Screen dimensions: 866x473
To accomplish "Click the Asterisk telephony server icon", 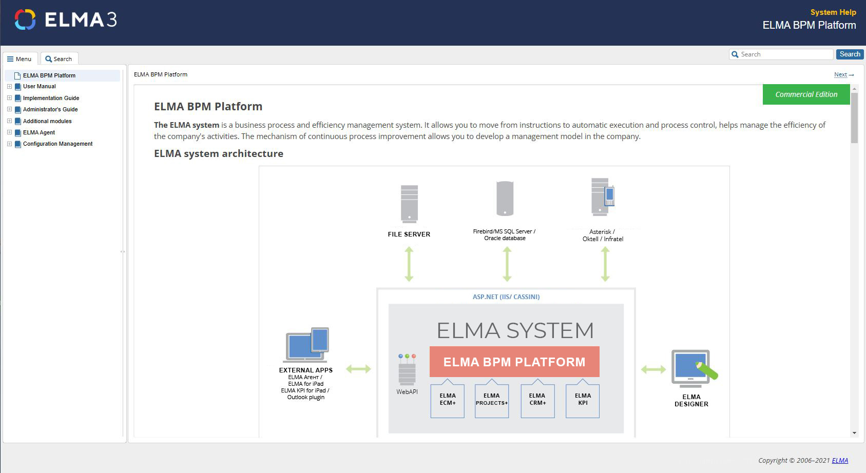I will tap(603, 197).
